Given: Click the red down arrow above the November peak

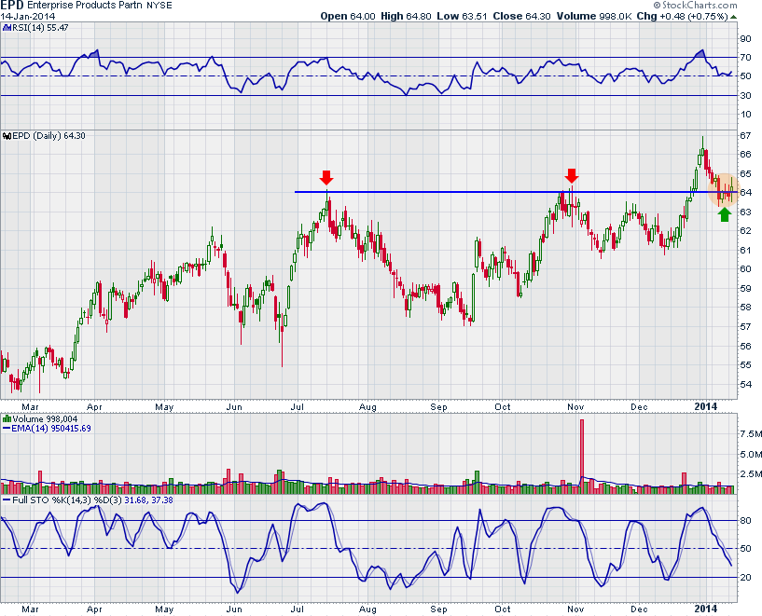Looking at the screenshot, I should (x=572, y=176).
